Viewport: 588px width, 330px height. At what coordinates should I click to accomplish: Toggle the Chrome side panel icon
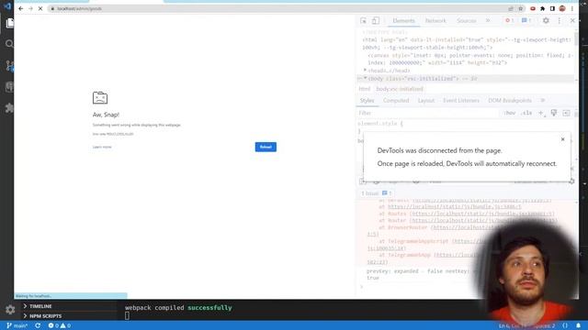click(x=552, y=8)
